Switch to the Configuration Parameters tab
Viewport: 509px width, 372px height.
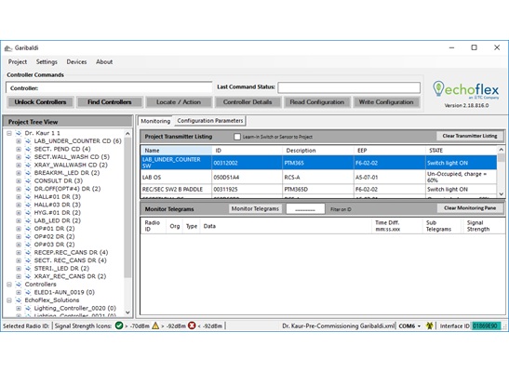tap(210, 121)
